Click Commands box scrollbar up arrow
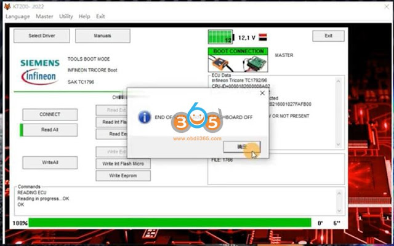Screen dimensions: 394x246 [339, 193]
